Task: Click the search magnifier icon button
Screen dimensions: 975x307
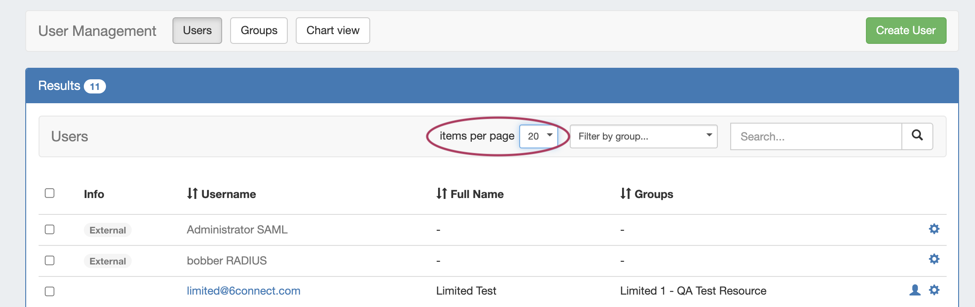Action: click(917, 136)
